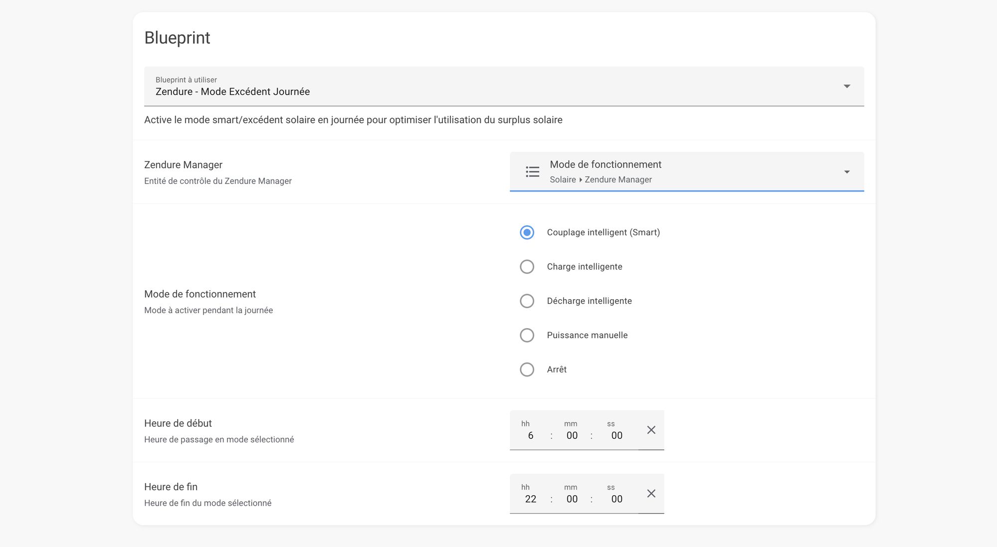
Task: Select Puissance manuelle option
Action: coord(527,335)
